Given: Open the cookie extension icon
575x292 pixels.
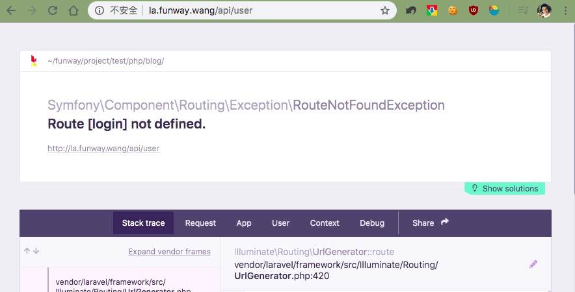Looking at the screenshot, I should tap(452, 10).
